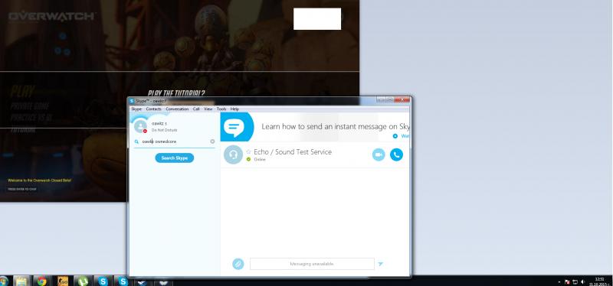The width and height of the screenshot is (613, 286).
Task: Open uTorrent from the taskbar
Action: tap(83, 281)
